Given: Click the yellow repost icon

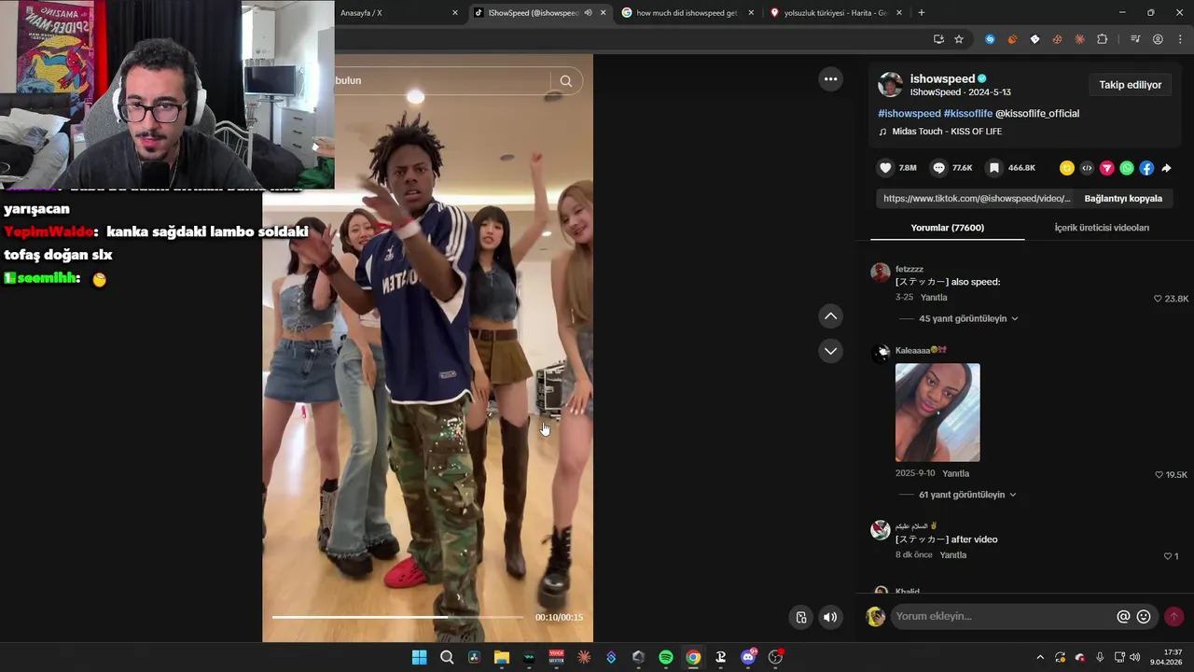Looking at the screenshot, I should click(x=1067, y=168).
